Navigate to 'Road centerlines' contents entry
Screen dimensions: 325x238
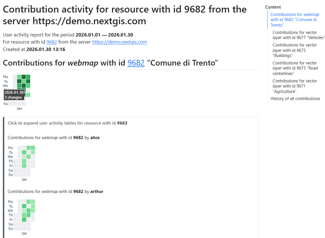click(x=295, y=68)
